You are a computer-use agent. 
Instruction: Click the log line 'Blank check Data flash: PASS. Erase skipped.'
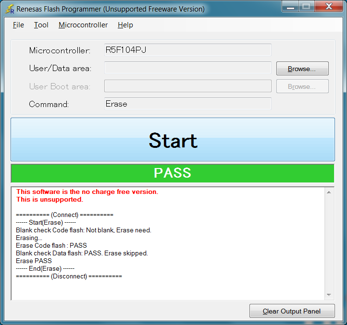(x=82, y=253)
